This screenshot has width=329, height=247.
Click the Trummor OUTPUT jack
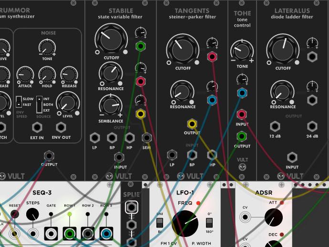tap(49, 156)
